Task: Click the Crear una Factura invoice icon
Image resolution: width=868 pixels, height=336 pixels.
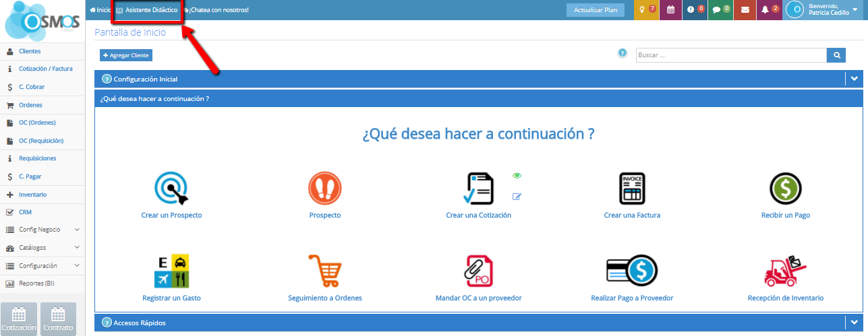Action: (632, 189)
